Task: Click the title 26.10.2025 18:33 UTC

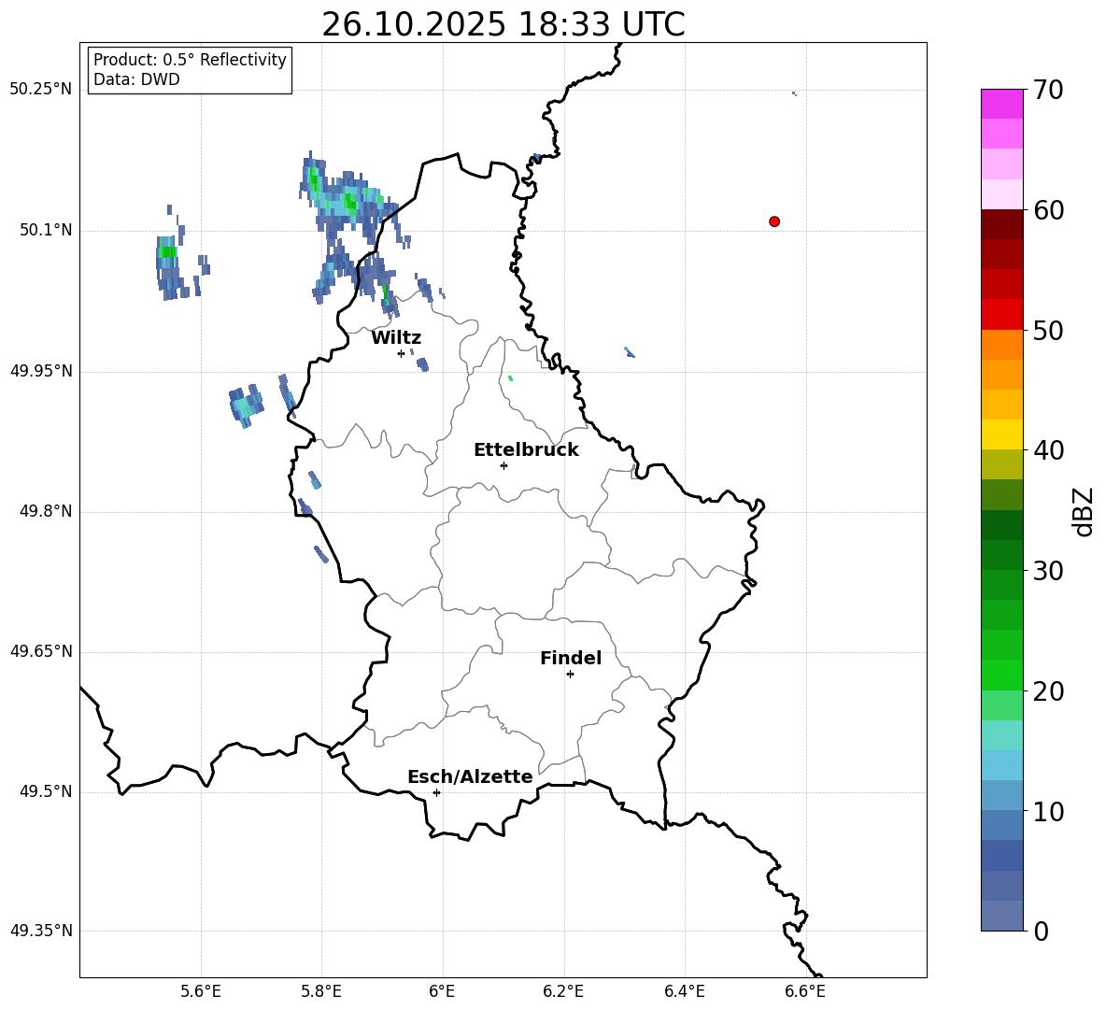Action: (x=503, y=24)
